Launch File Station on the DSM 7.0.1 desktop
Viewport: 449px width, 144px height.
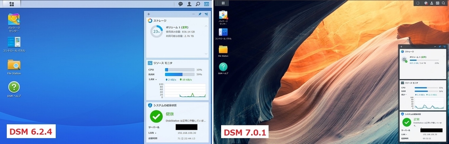tap(223, 51)
